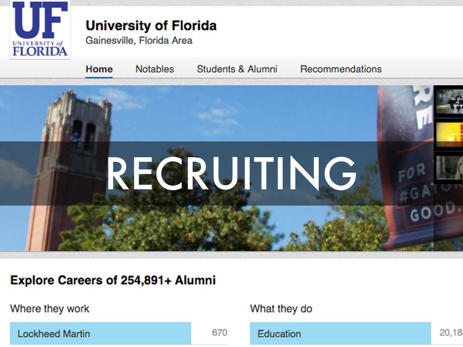This screenshot has width=463, height=347.
Task: Select the Lockheed Martin employer bar
Action: click(100, 333)
